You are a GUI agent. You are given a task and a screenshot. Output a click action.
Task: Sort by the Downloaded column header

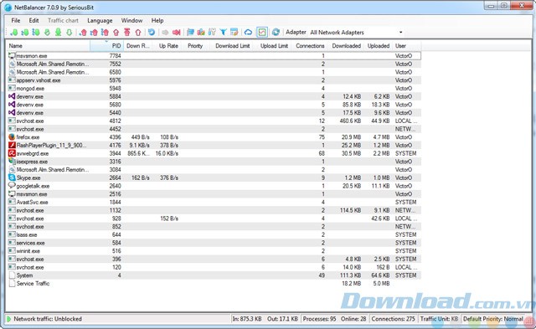346,46
